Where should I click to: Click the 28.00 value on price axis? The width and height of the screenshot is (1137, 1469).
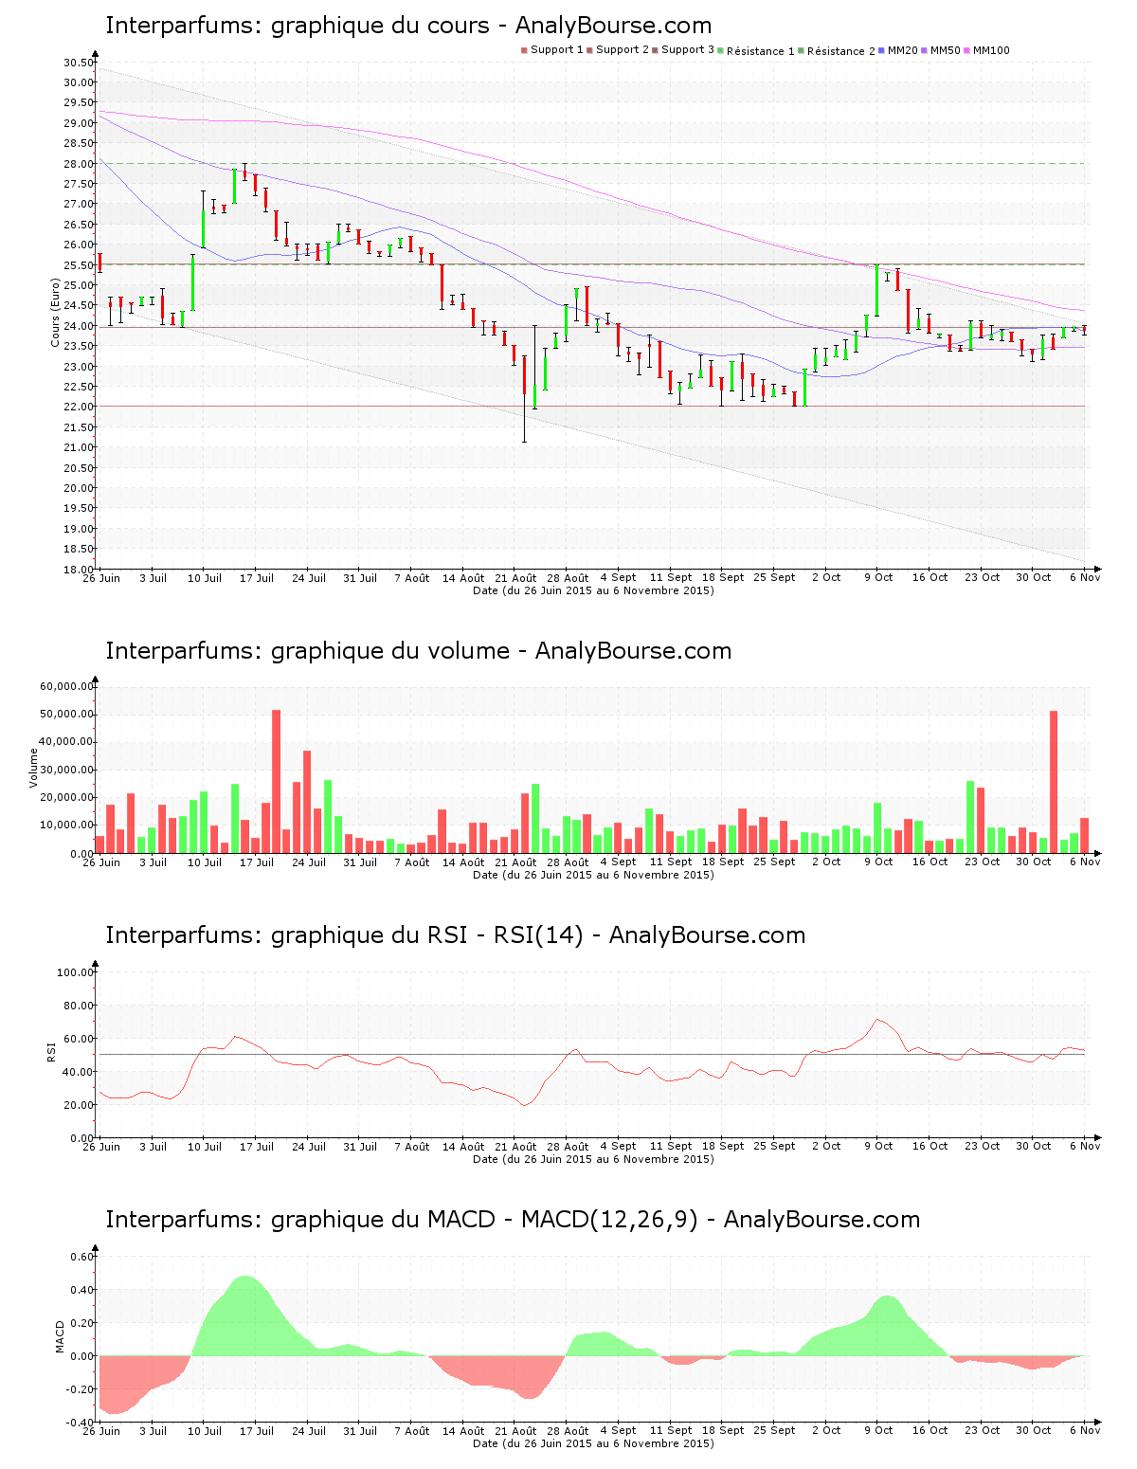click(x=79, y=164)
